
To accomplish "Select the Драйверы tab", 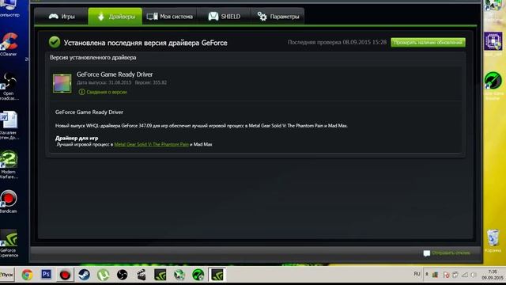I will point(115,17).
